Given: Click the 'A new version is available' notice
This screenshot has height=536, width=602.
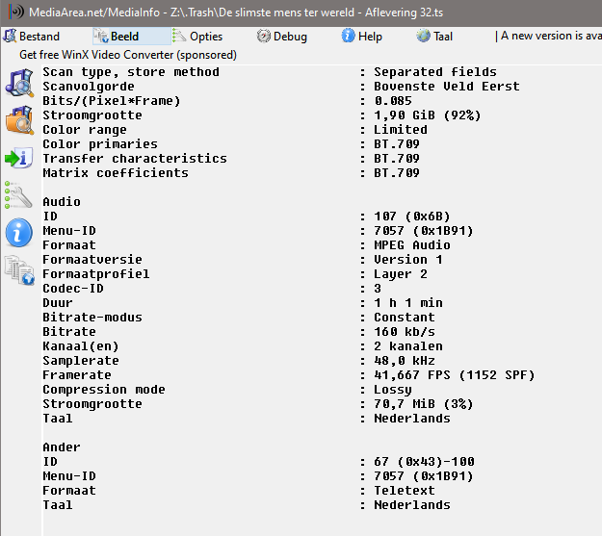Looking at the screenshot, I should point(549,36).
